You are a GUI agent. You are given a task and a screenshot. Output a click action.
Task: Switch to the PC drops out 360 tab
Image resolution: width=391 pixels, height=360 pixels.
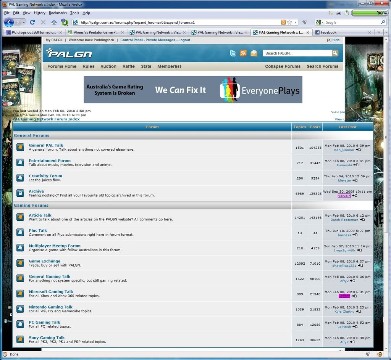pyautogui.click(x=34, y=32)
